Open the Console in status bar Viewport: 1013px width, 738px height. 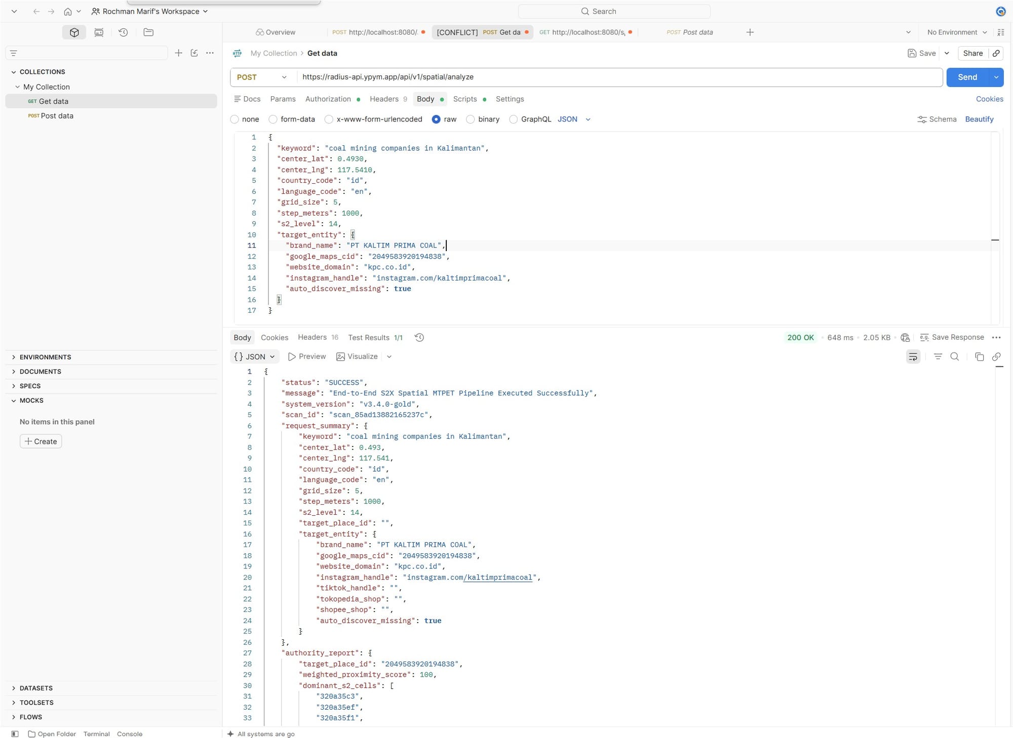pyautogui.click(x=130, y=734)
